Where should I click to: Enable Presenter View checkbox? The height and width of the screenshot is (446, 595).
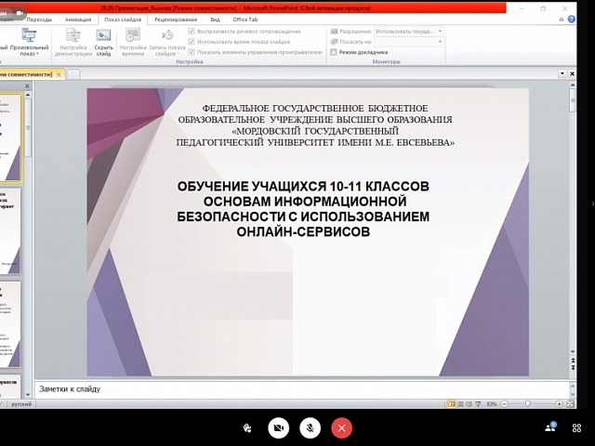pyautogui.click(x=334, y=52)
